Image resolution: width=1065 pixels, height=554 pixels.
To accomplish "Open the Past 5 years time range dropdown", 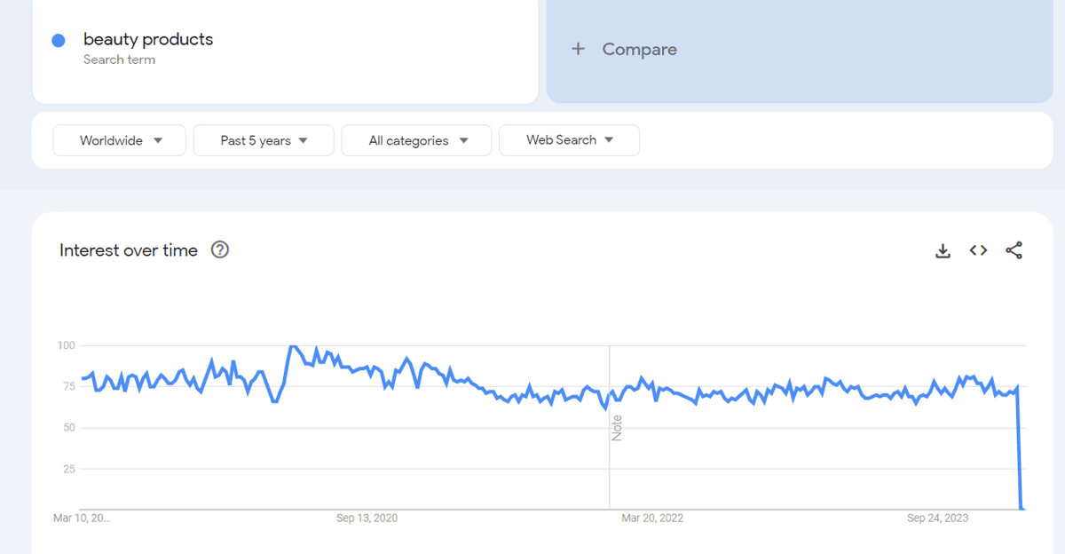I will click(264, 140).
